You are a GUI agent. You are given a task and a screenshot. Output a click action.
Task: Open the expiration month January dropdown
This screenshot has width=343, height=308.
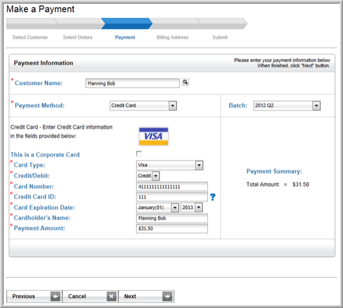pos(157,207)
